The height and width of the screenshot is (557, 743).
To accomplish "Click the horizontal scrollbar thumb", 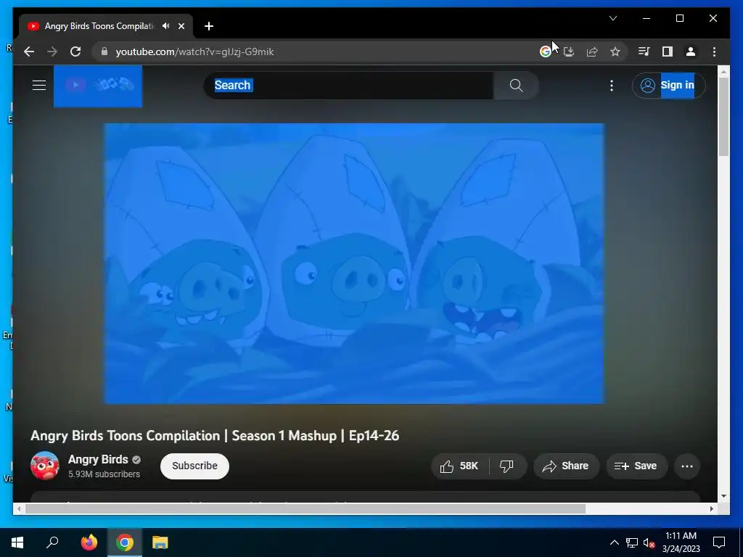I will [305, 508].
